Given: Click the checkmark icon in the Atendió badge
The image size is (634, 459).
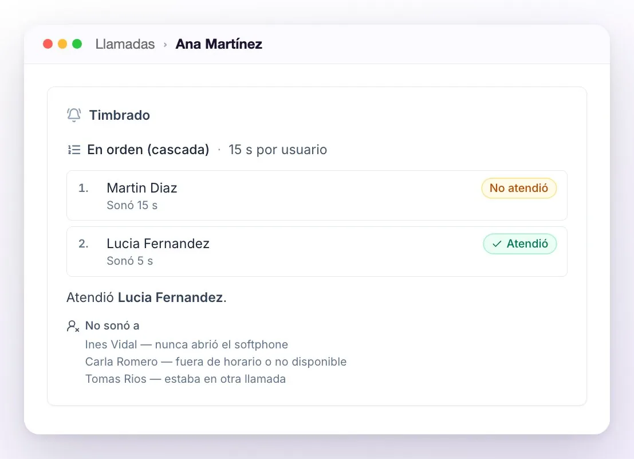Looking at the screenshot, I should (x=497, y=244).
